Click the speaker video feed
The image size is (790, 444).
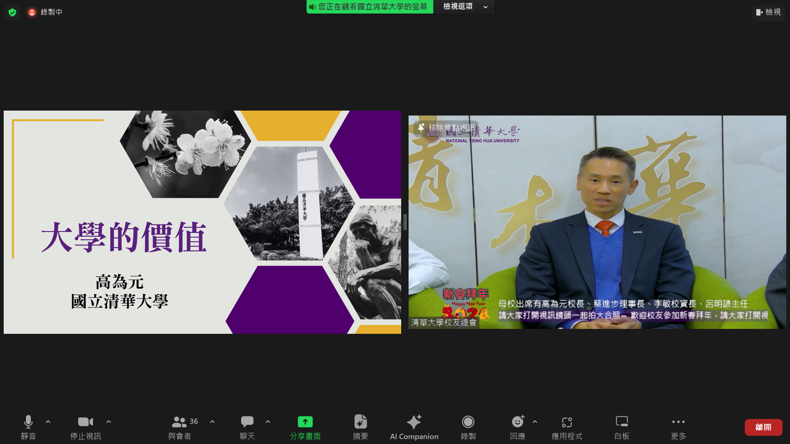click(x=597, y=222)
